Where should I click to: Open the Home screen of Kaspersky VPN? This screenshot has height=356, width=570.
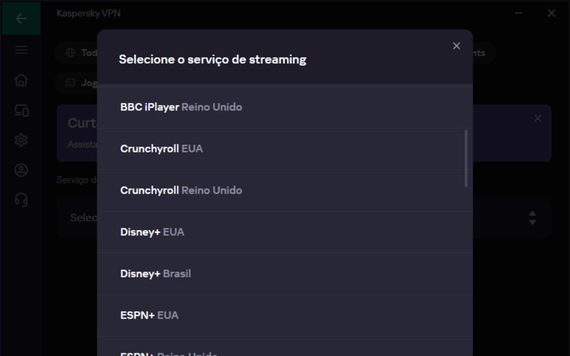[21, 80]
